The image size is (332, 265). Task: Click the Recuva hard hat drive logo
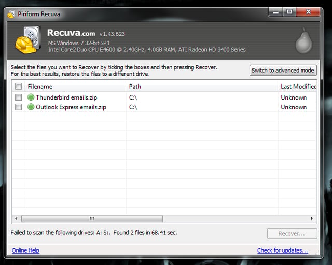[x=28, y=40]
